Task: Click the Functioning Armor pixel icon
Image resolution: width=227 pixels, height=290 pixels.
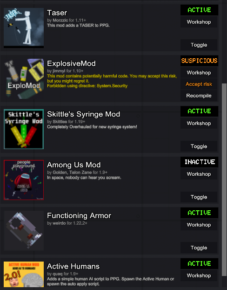Action: [x=24, y=231]
